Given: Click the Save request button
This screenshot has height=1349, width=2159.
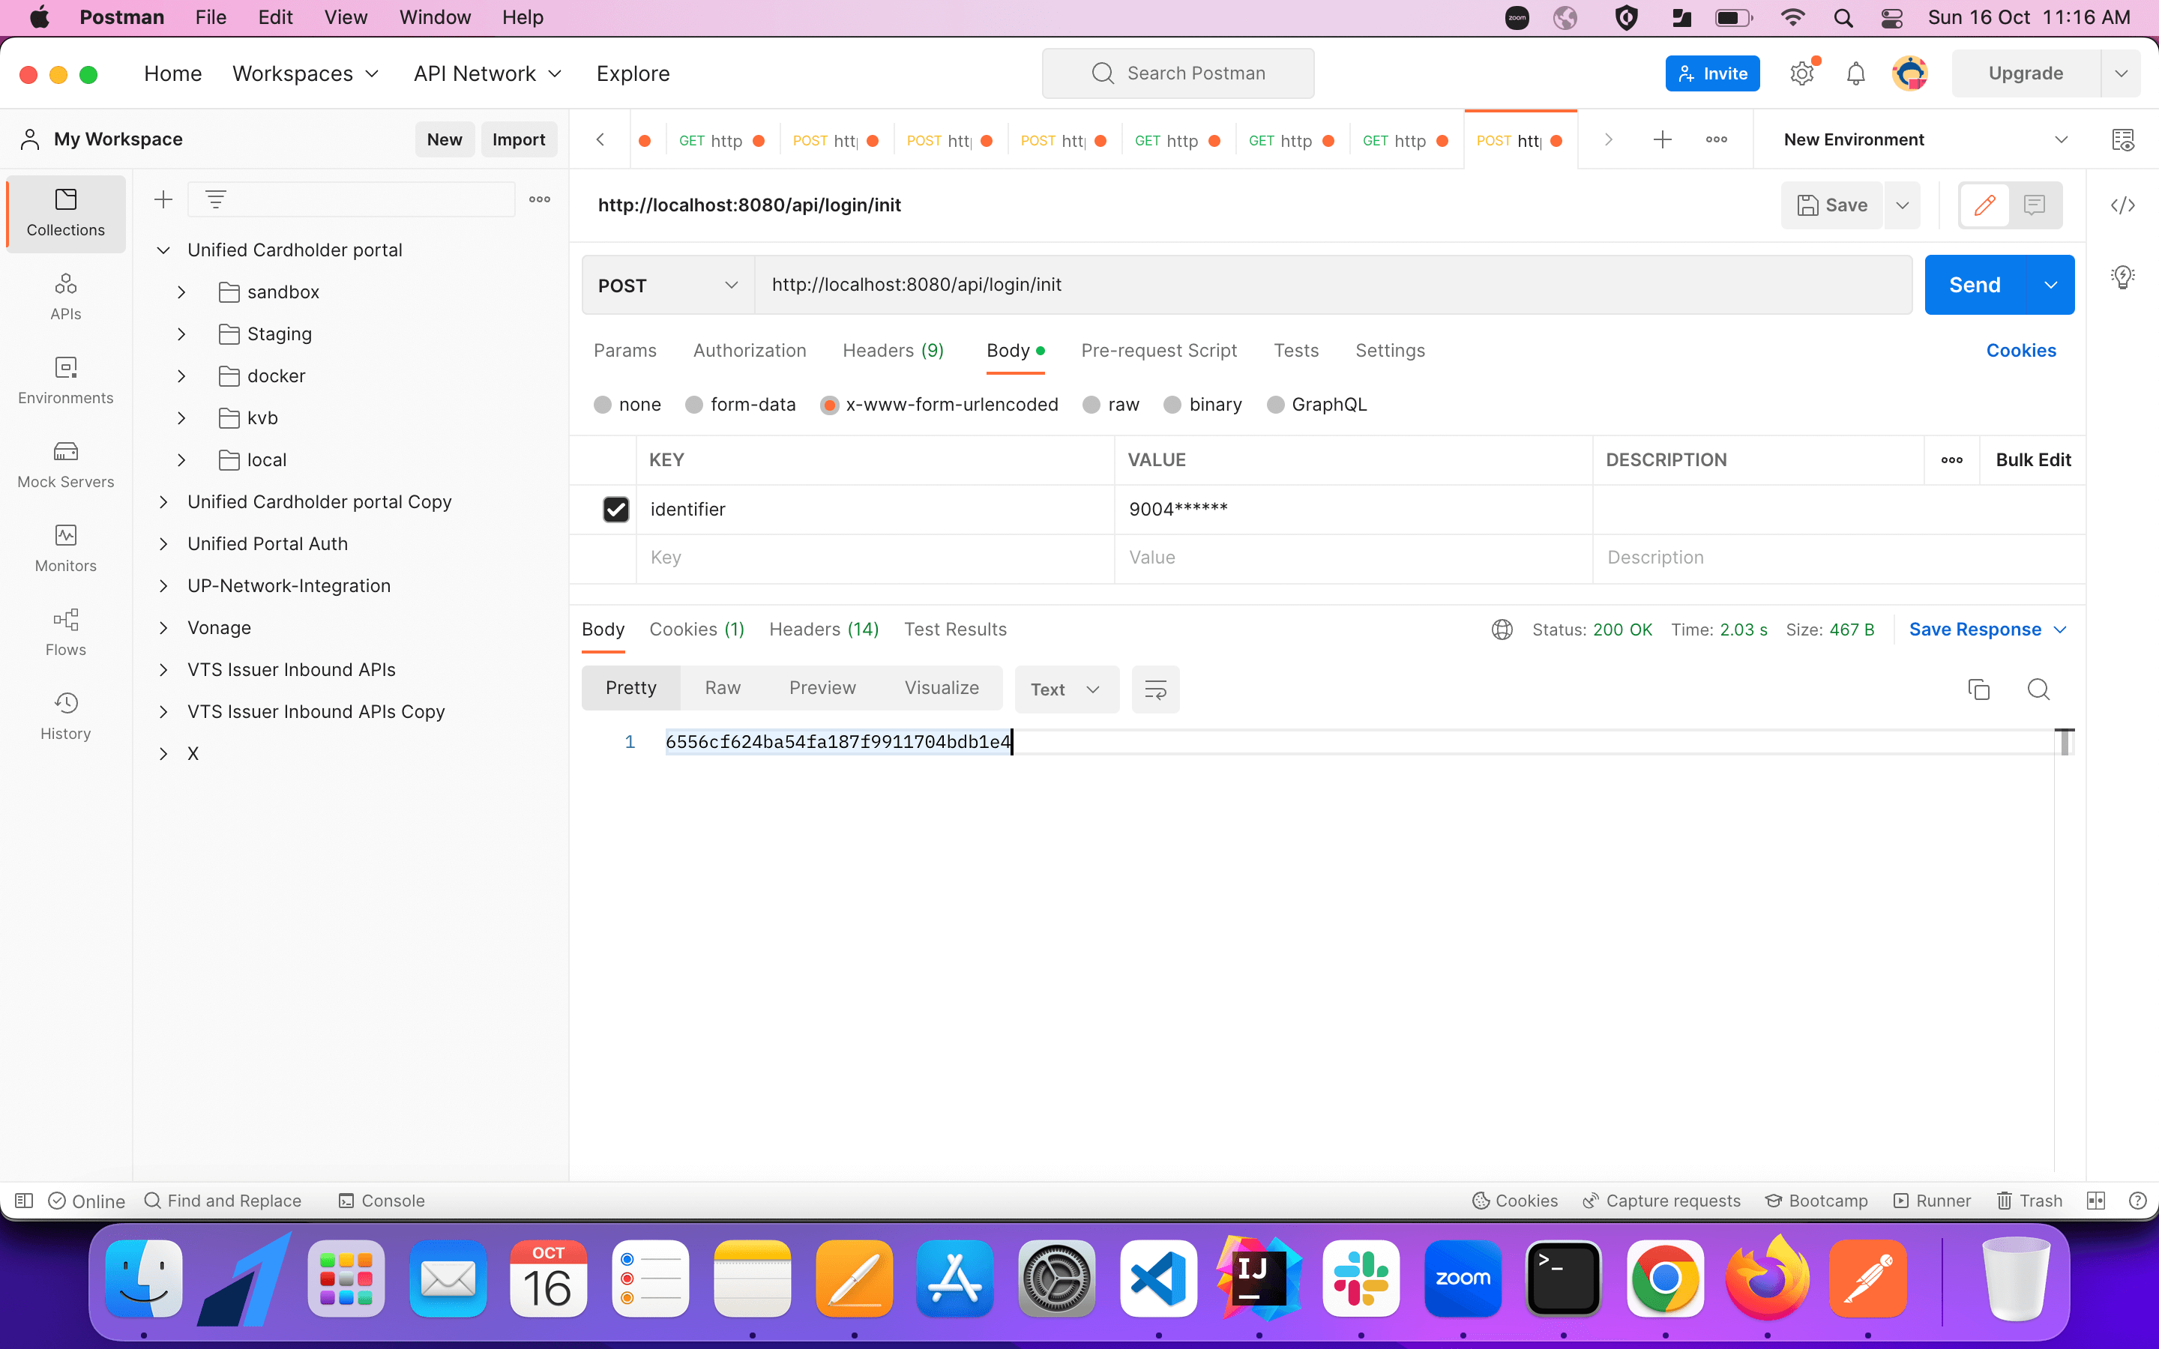Looking at the screenshot, I should coord(1831,205).
